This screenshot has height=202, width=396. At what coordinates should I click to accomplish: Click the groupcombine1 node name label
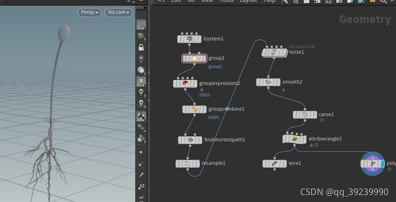pyautogui.click(x=226, y=109)
